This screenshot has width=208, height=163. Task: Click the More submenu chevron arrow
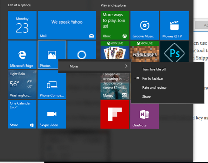pos(126,66)
